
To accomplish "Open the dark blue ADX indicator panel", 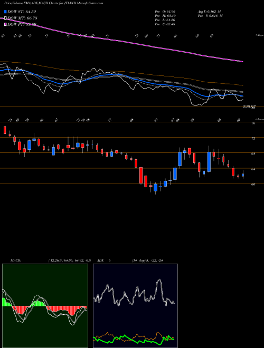I will [135, 306].
